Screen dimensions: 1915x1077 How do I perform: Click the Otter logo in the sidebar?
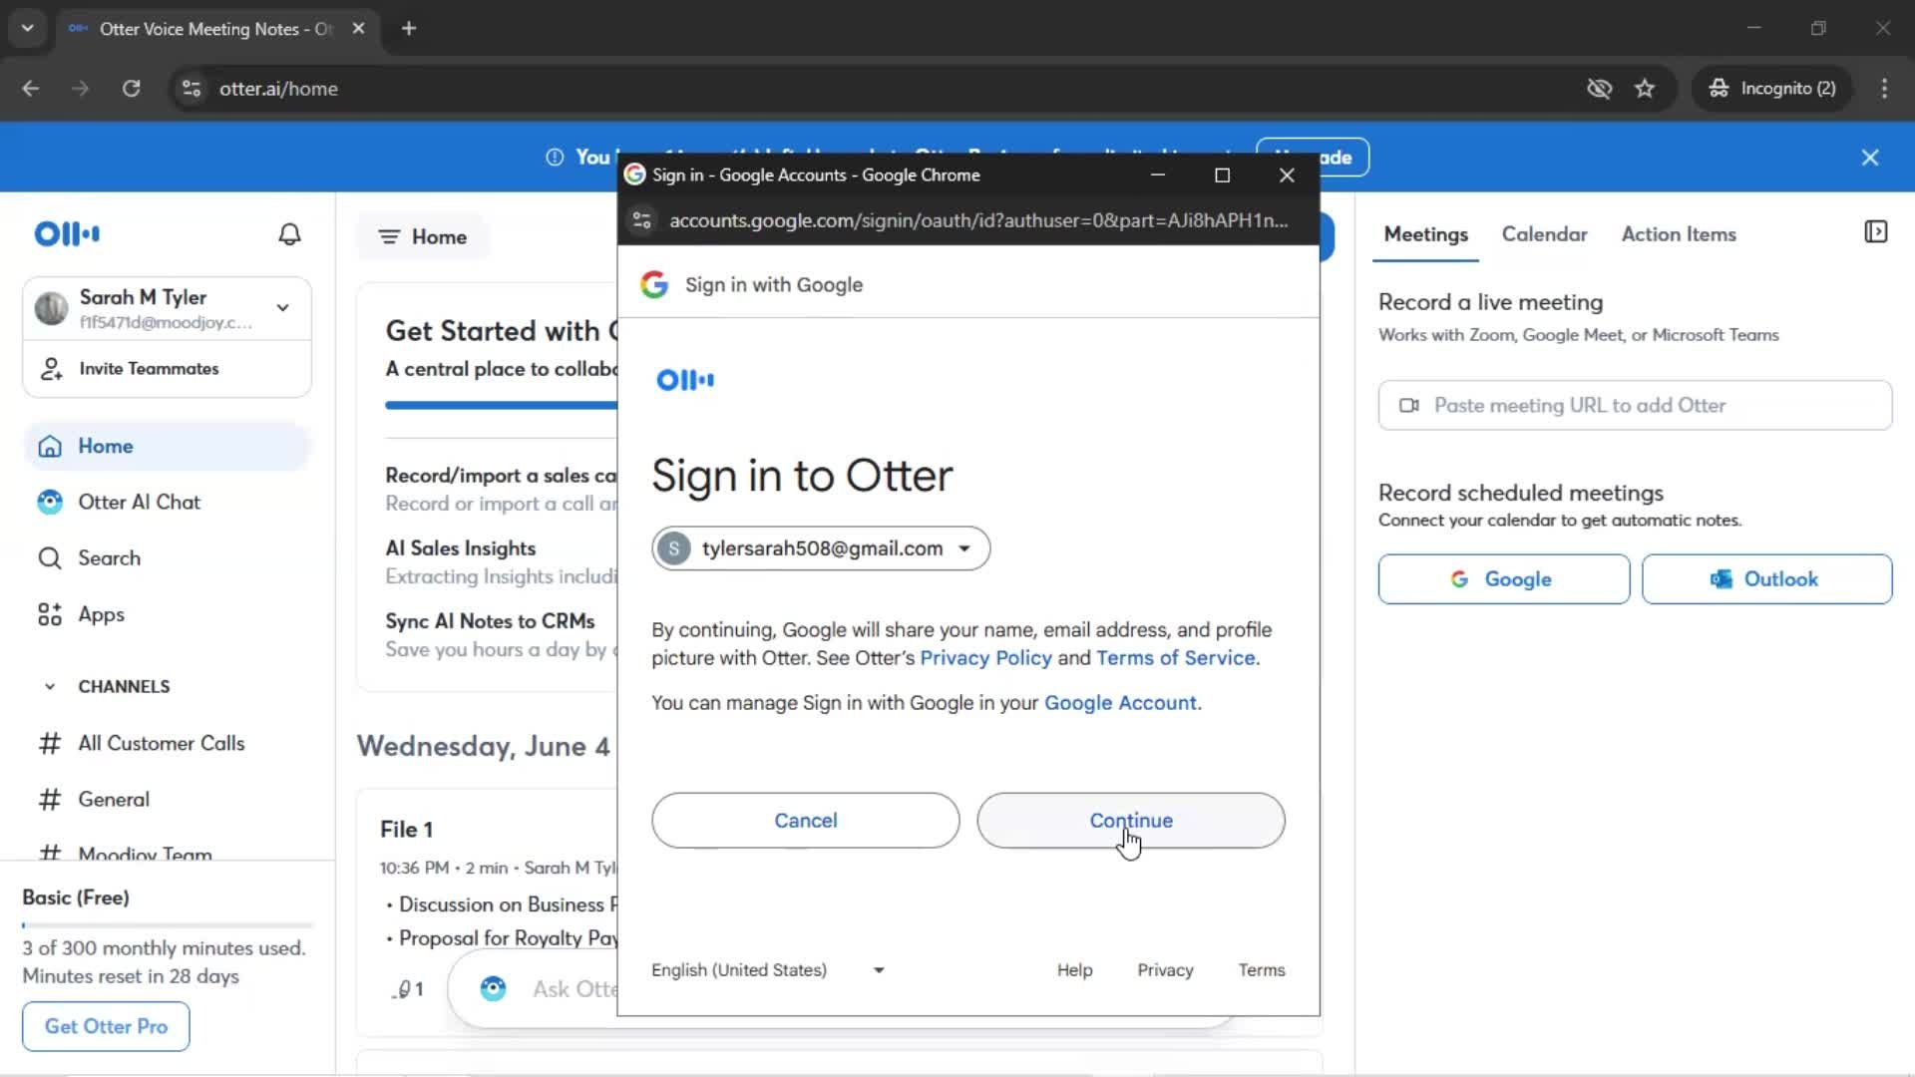(67, 234)
